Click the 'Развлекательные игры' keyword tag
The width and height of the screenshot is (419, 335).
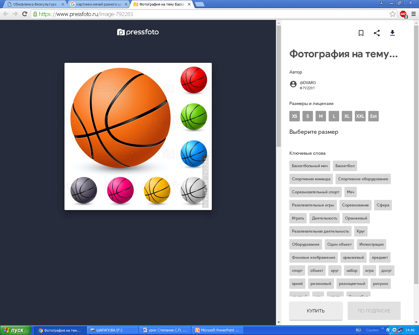313,205
